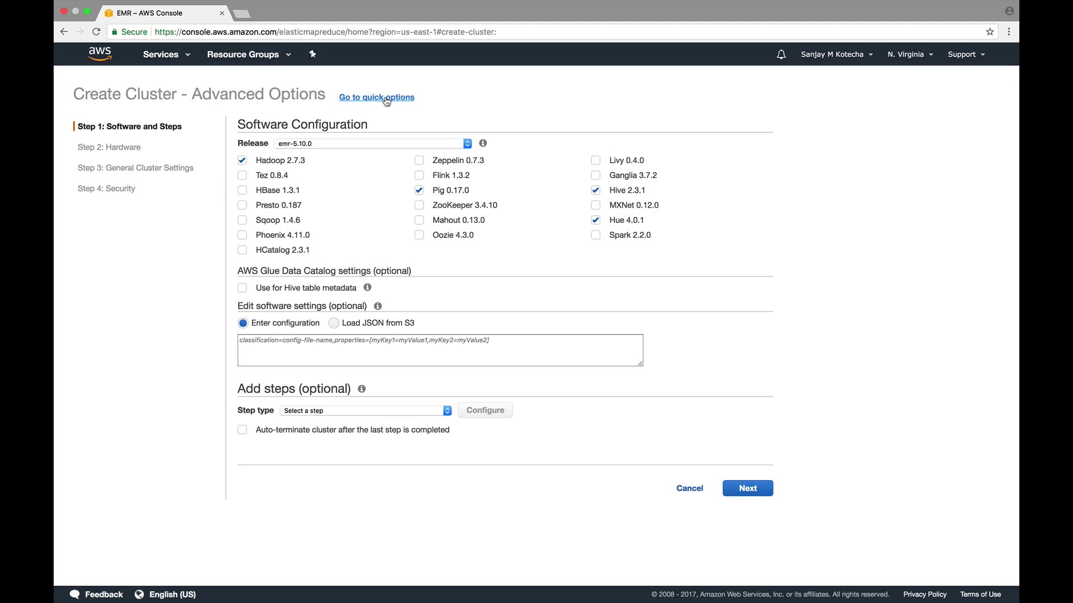This screenshot has height=603, width=1073.
Task: Follow the Go to quick options link
Action: pyautogui.click(x=376, y=97)
